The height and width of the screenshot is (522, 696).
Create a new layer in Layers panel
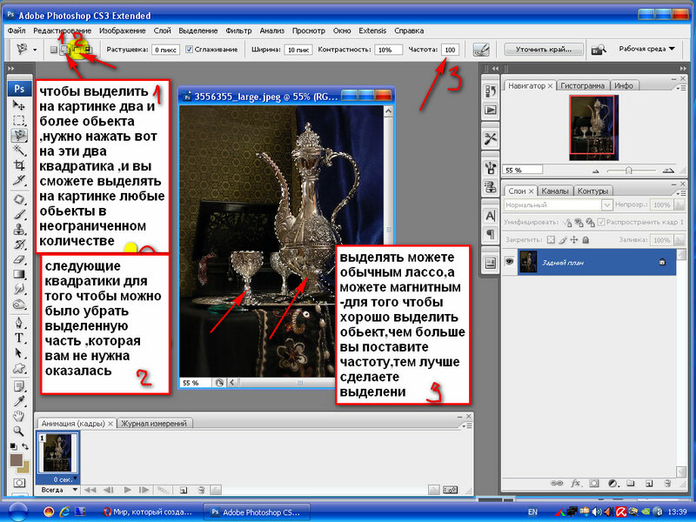(x=648, y=484)
